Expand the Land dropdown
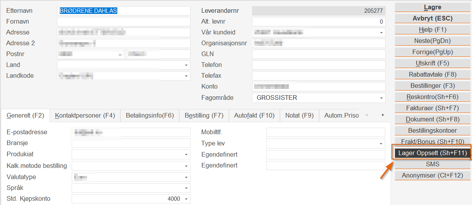This screenshot has width=472, height=205. (186, 65)
